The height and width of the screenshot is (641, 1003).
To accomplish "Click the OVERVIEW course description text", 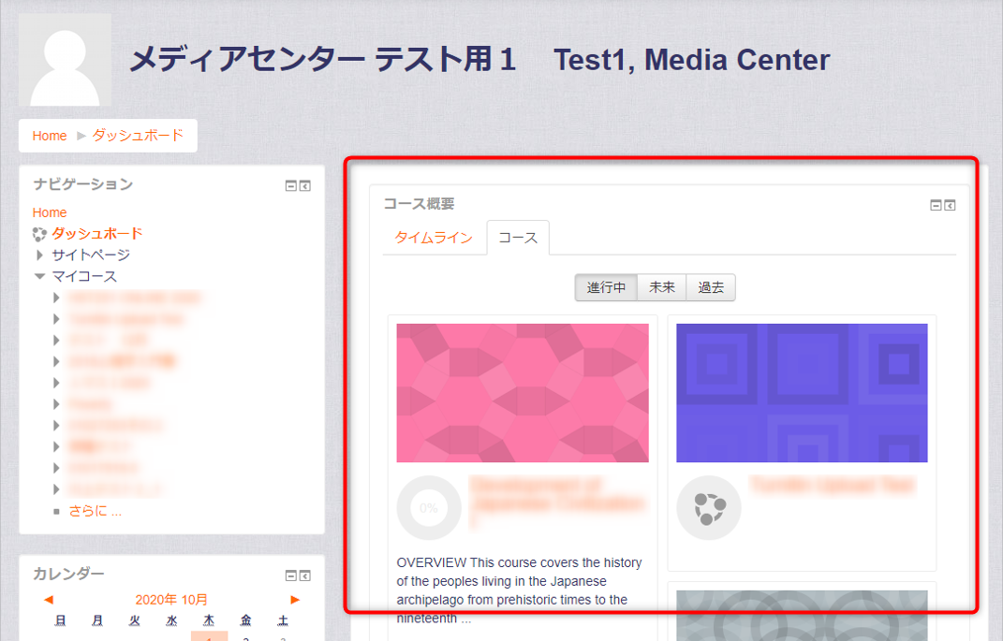I will click(x=520, y=590).
